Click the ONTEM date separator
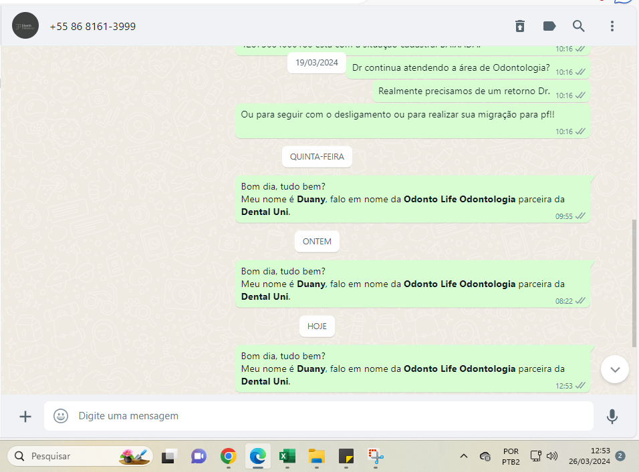This screenshot has width=639, height=472. point(317,241)
